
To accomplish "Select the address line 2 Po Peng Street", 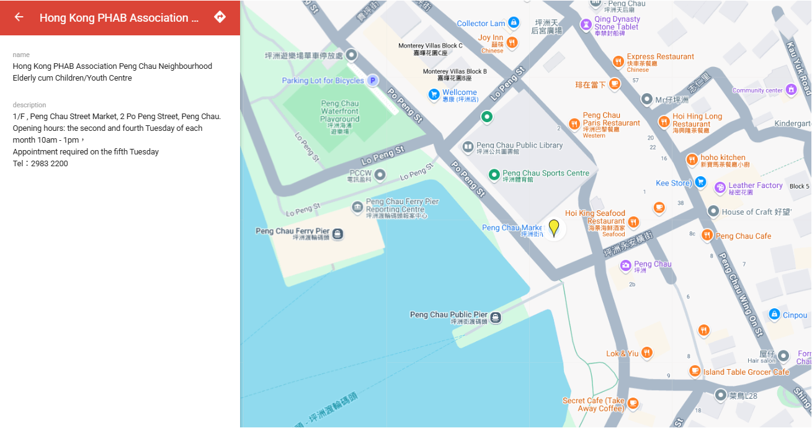I will [x=117, y=116].
